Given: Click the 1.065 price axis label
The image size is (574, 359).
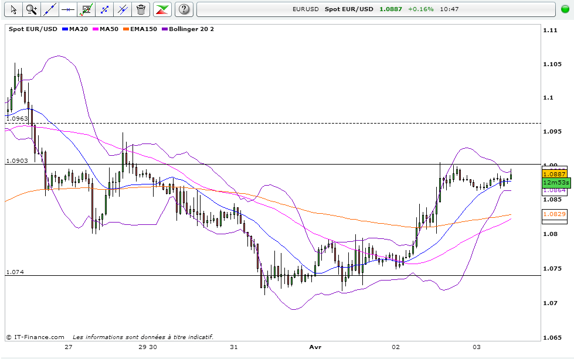Looking at the screenshot, I should tap(552, 337).
